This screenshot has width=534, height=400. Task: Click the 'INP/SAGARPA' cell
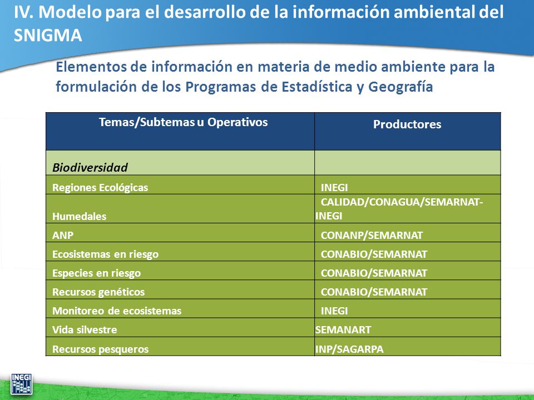tap(408, 347)
